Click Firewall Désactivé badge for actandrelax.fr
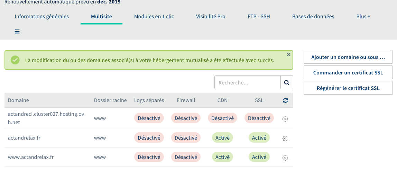 click(x=186, y=138)
